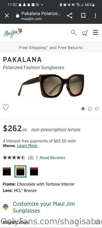The height and width of the screenshot is (228, 102).
Task: Tap the share icon in browser bar
Action: click(x=70, y=16)
